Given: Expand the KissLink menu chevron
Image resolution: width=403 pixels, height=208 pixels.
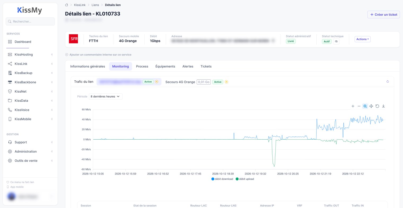Looking at the screenshot, I should 52,64.
